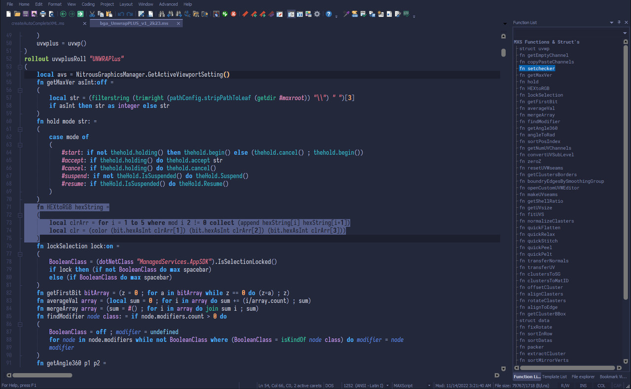Select struct data in Function List
This screenshot has width=631, height=389.
coord(534,321)
